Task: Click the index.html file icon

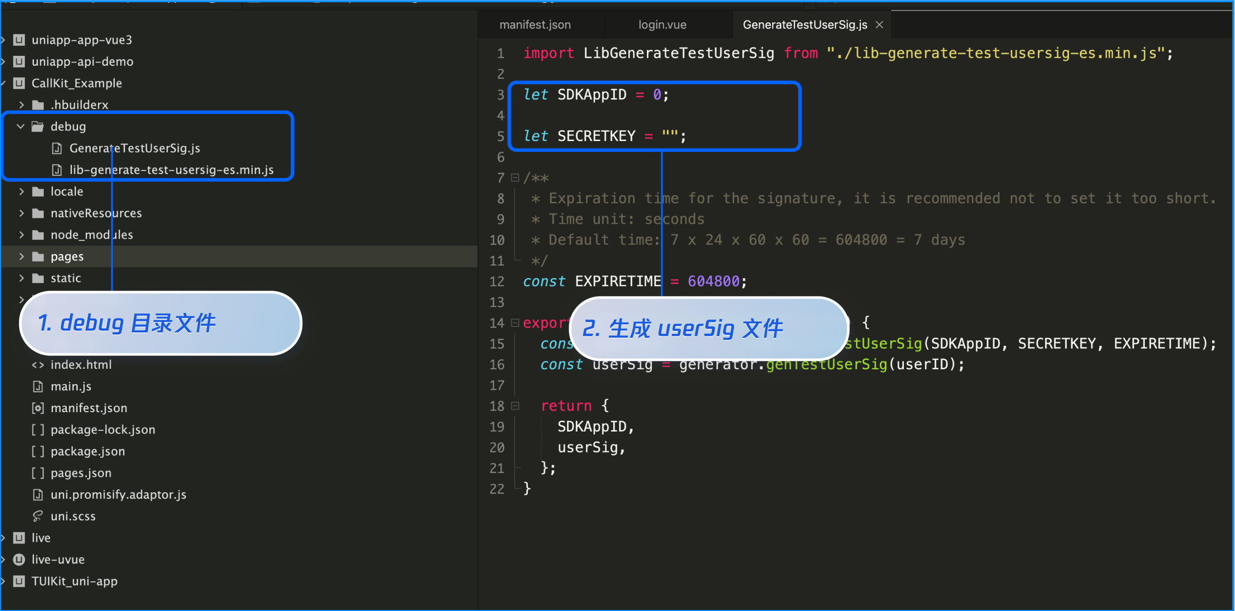Action: tap(38, 365)
